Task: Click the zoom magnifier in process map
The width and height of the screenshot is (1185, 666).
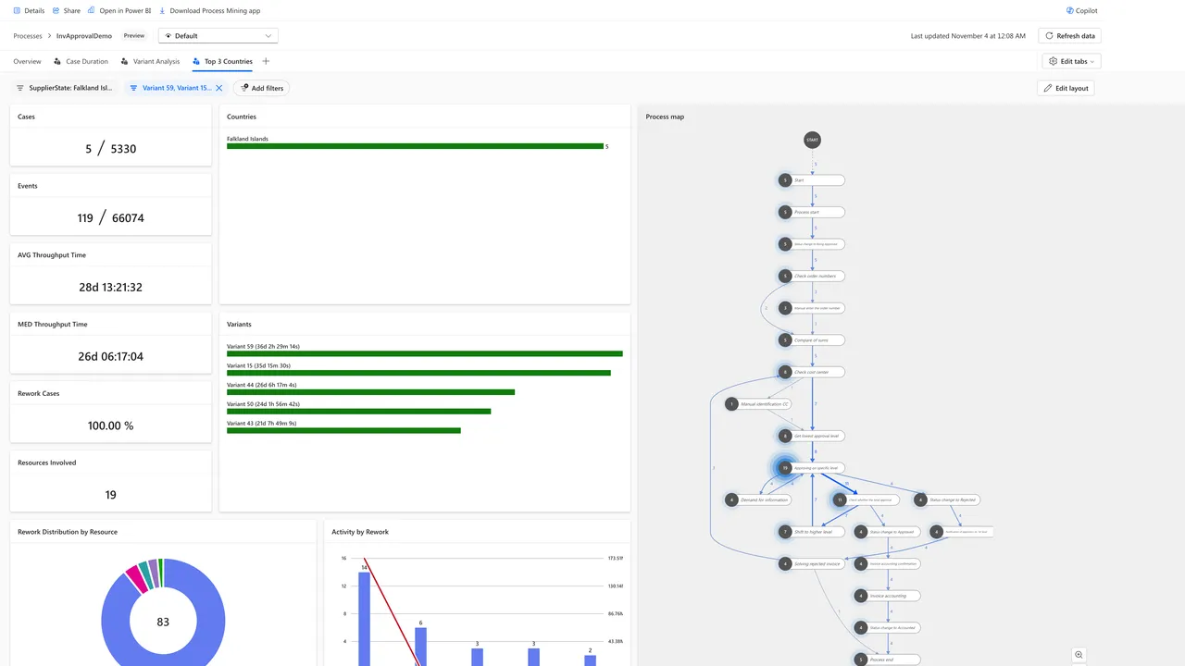Action: pyautogui.click(x=1079, y=655)
